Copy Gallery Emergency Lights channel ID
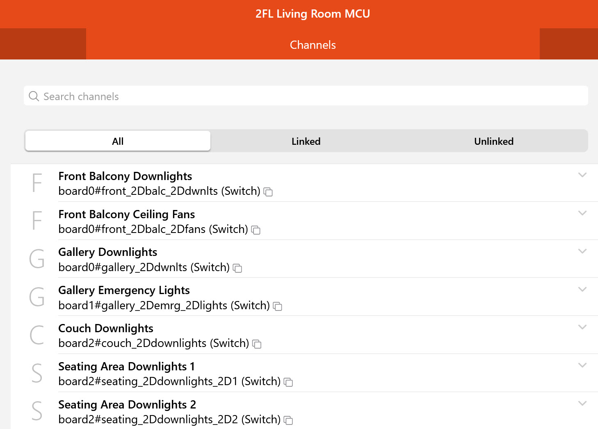Viewport: 598px width, 429px height. (x=278, y=306)
